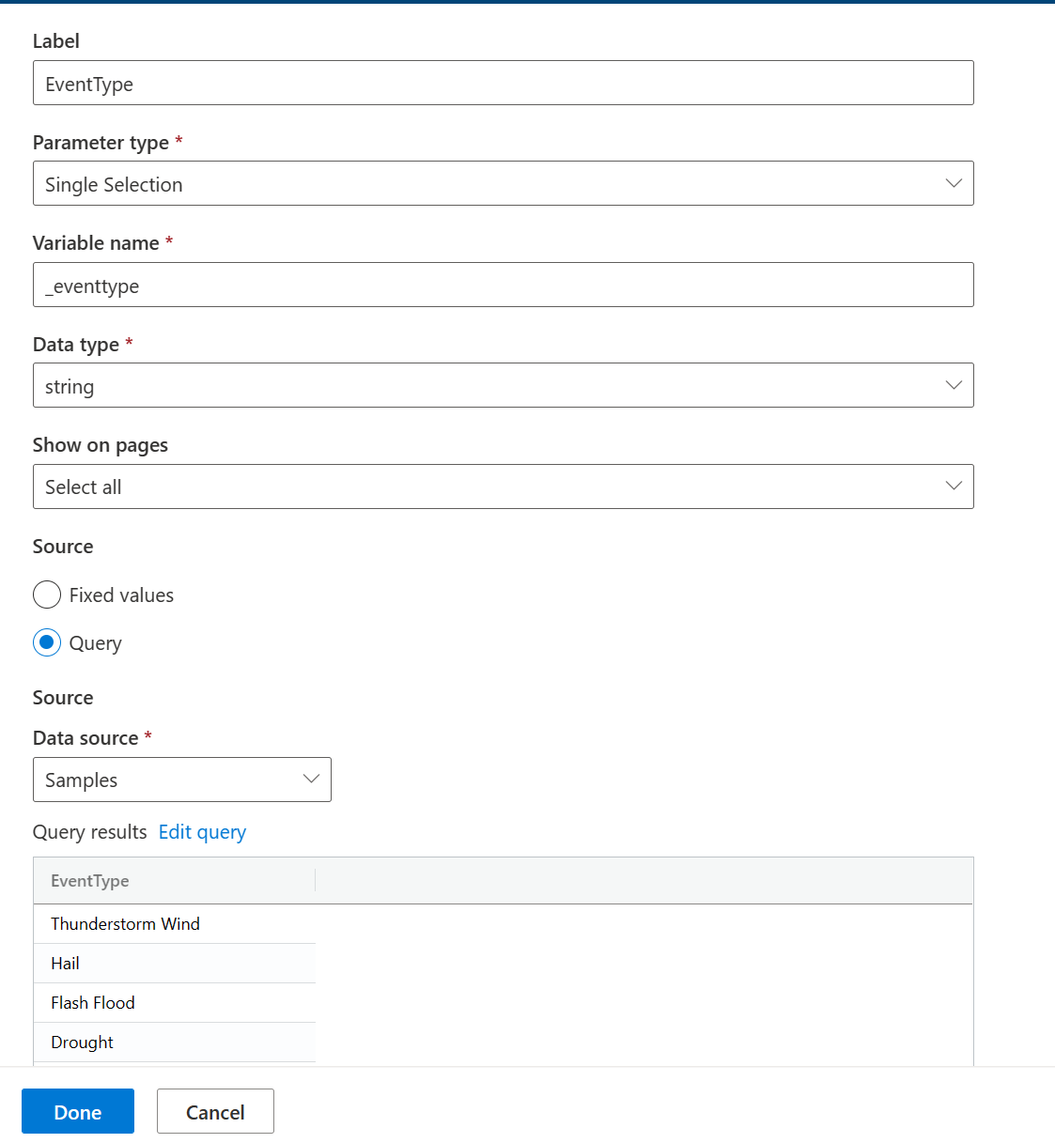Open the Show on pages dropdown
Viewport: 1055px width, 1143px height.
tap(503, 487)
